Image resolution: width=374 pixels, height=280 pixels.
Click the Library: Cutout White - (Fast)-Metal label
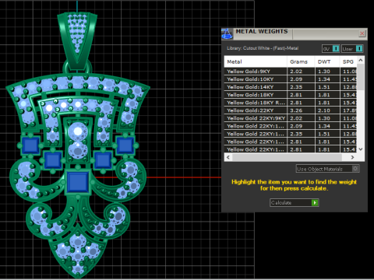pyautogui.click(x=263, y=48)
